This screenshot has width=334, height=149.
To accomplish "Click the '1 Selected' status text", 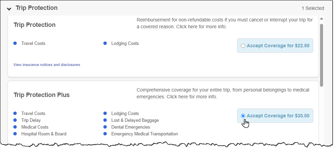I will click(x=313, y=8).
